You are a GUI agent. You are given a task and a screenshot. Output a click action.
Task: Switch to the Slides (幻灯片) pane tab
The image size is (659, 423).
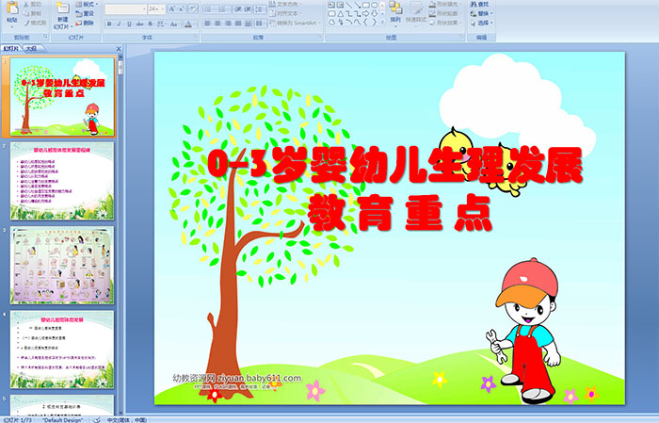[x=10, y=49]
